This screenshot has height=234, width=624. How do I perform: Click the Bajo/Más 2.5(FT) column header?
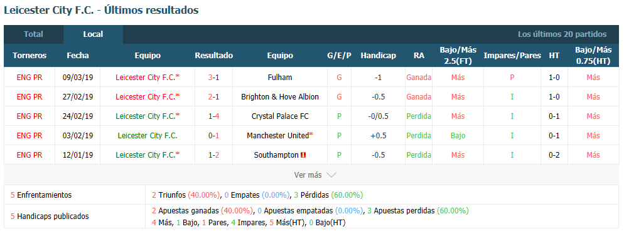[458, 56]
